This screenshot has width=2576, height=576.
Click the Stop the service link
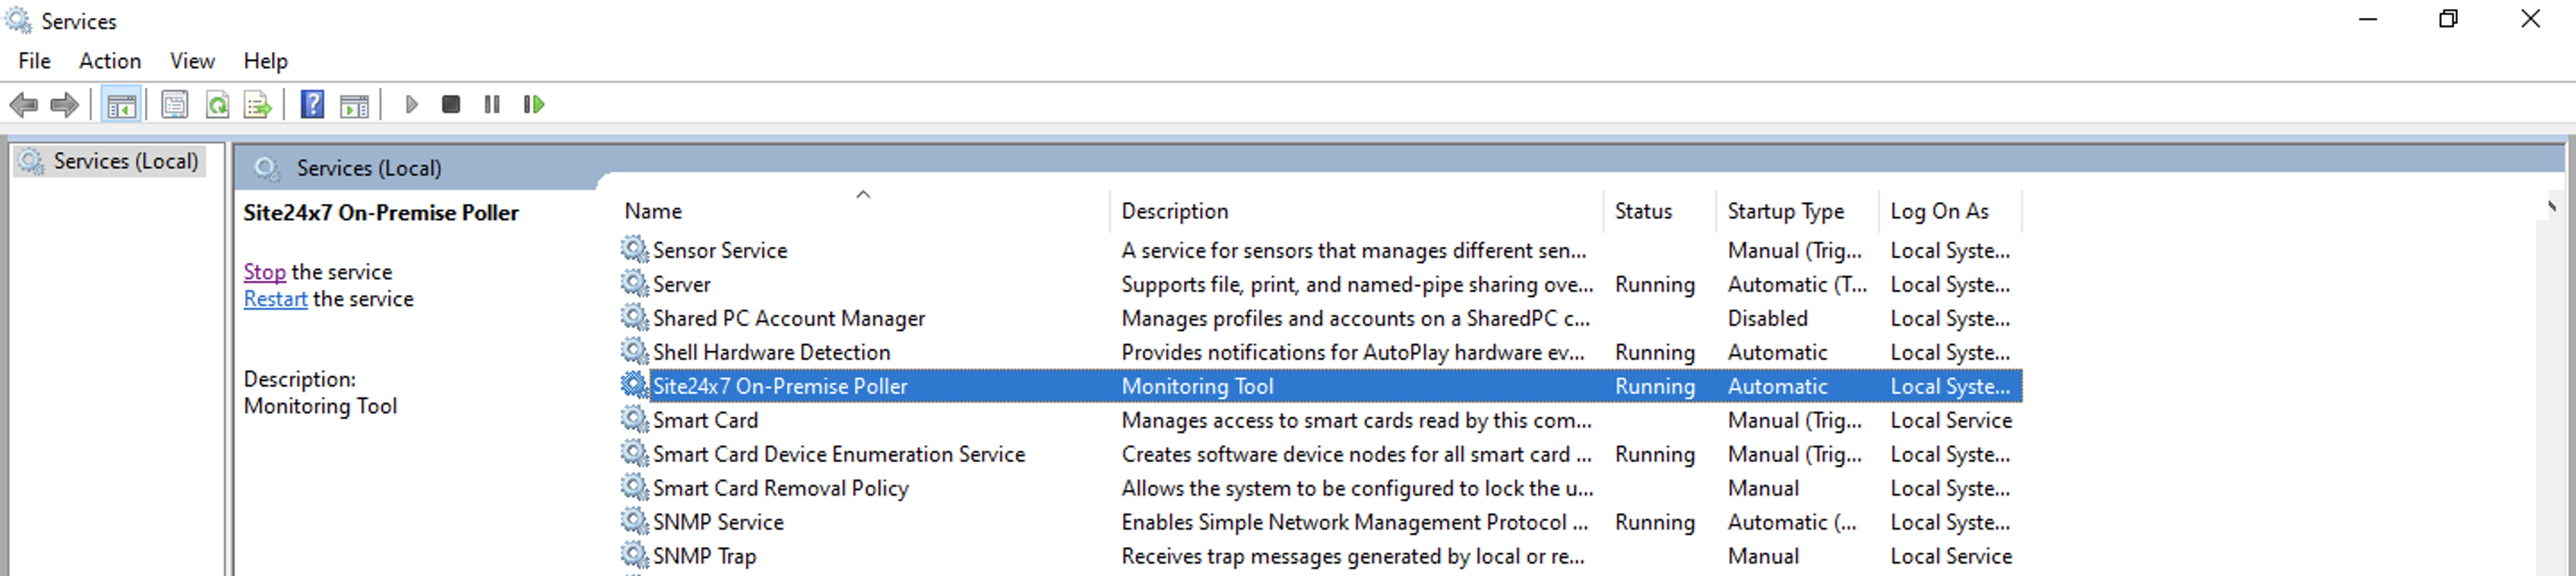pyautogui.click(x=264, y=272)
